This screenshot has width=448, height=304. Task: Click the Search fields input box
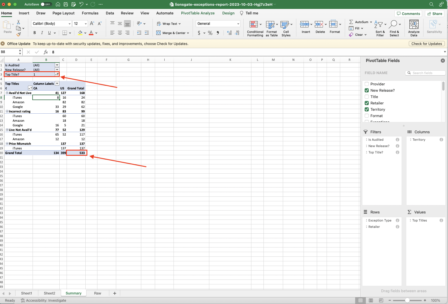pos(425,73)
